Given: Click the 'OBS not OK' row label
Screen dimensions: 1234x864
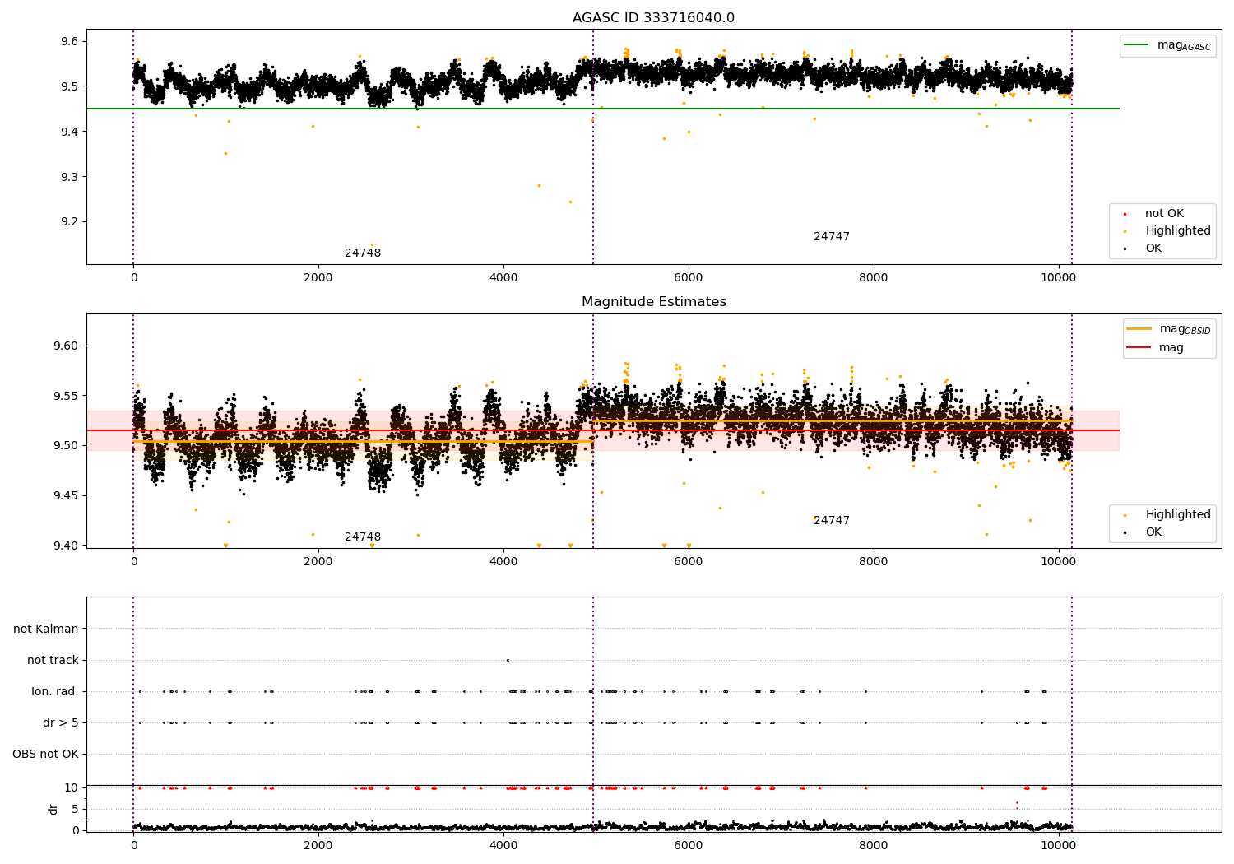Looking at the screenshot, I should (x=45, y=755).
